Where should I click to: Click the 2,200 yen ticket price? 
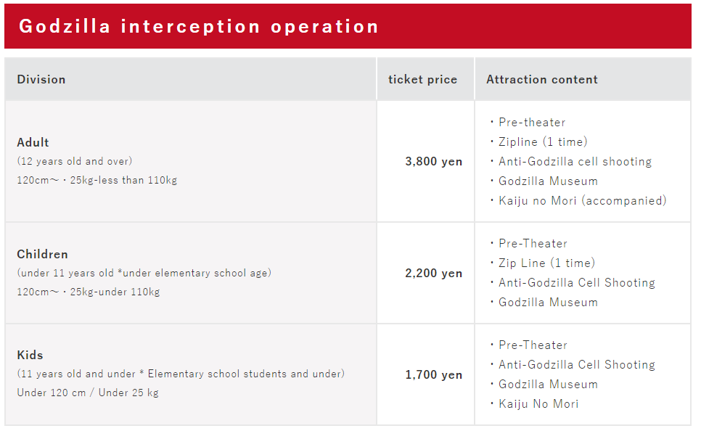click(434, 273)
